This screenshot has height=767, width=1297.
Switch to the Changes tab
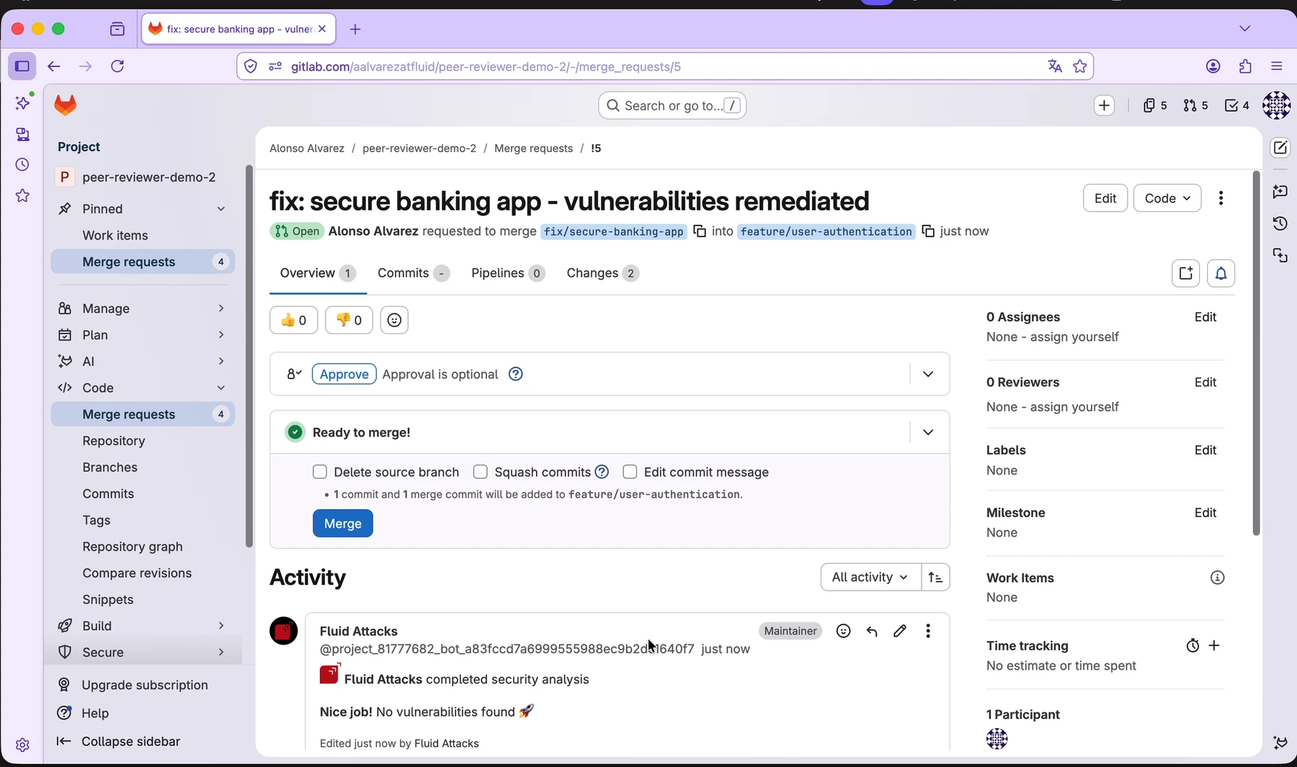(x=602, y=274)
